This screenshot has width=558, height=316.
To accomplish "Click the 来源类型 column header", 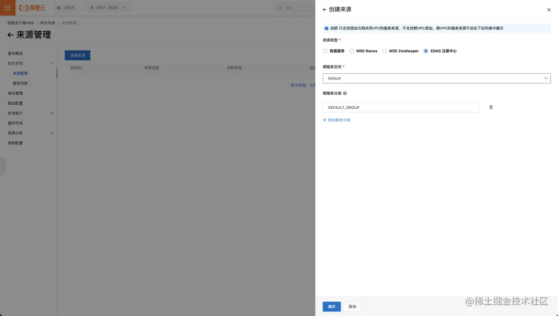I will coord(151,68).
